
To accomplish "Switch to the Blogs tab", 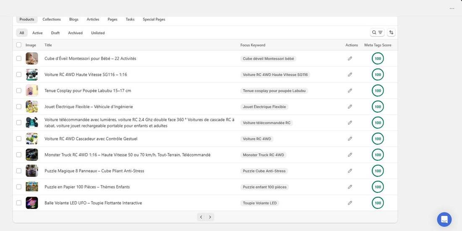I will [x=73, y=19].
